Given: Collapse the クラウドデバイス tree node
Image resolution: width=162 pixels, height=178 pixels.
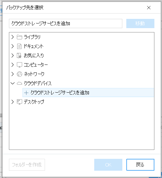Looking at the screenshot, I should (x=13, y=83).
